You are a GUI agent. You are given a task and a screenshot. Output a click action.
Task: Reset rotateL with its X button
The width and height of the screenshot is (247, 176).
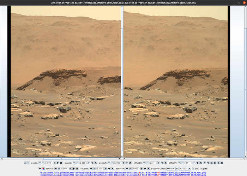click(x=113, y=169)
